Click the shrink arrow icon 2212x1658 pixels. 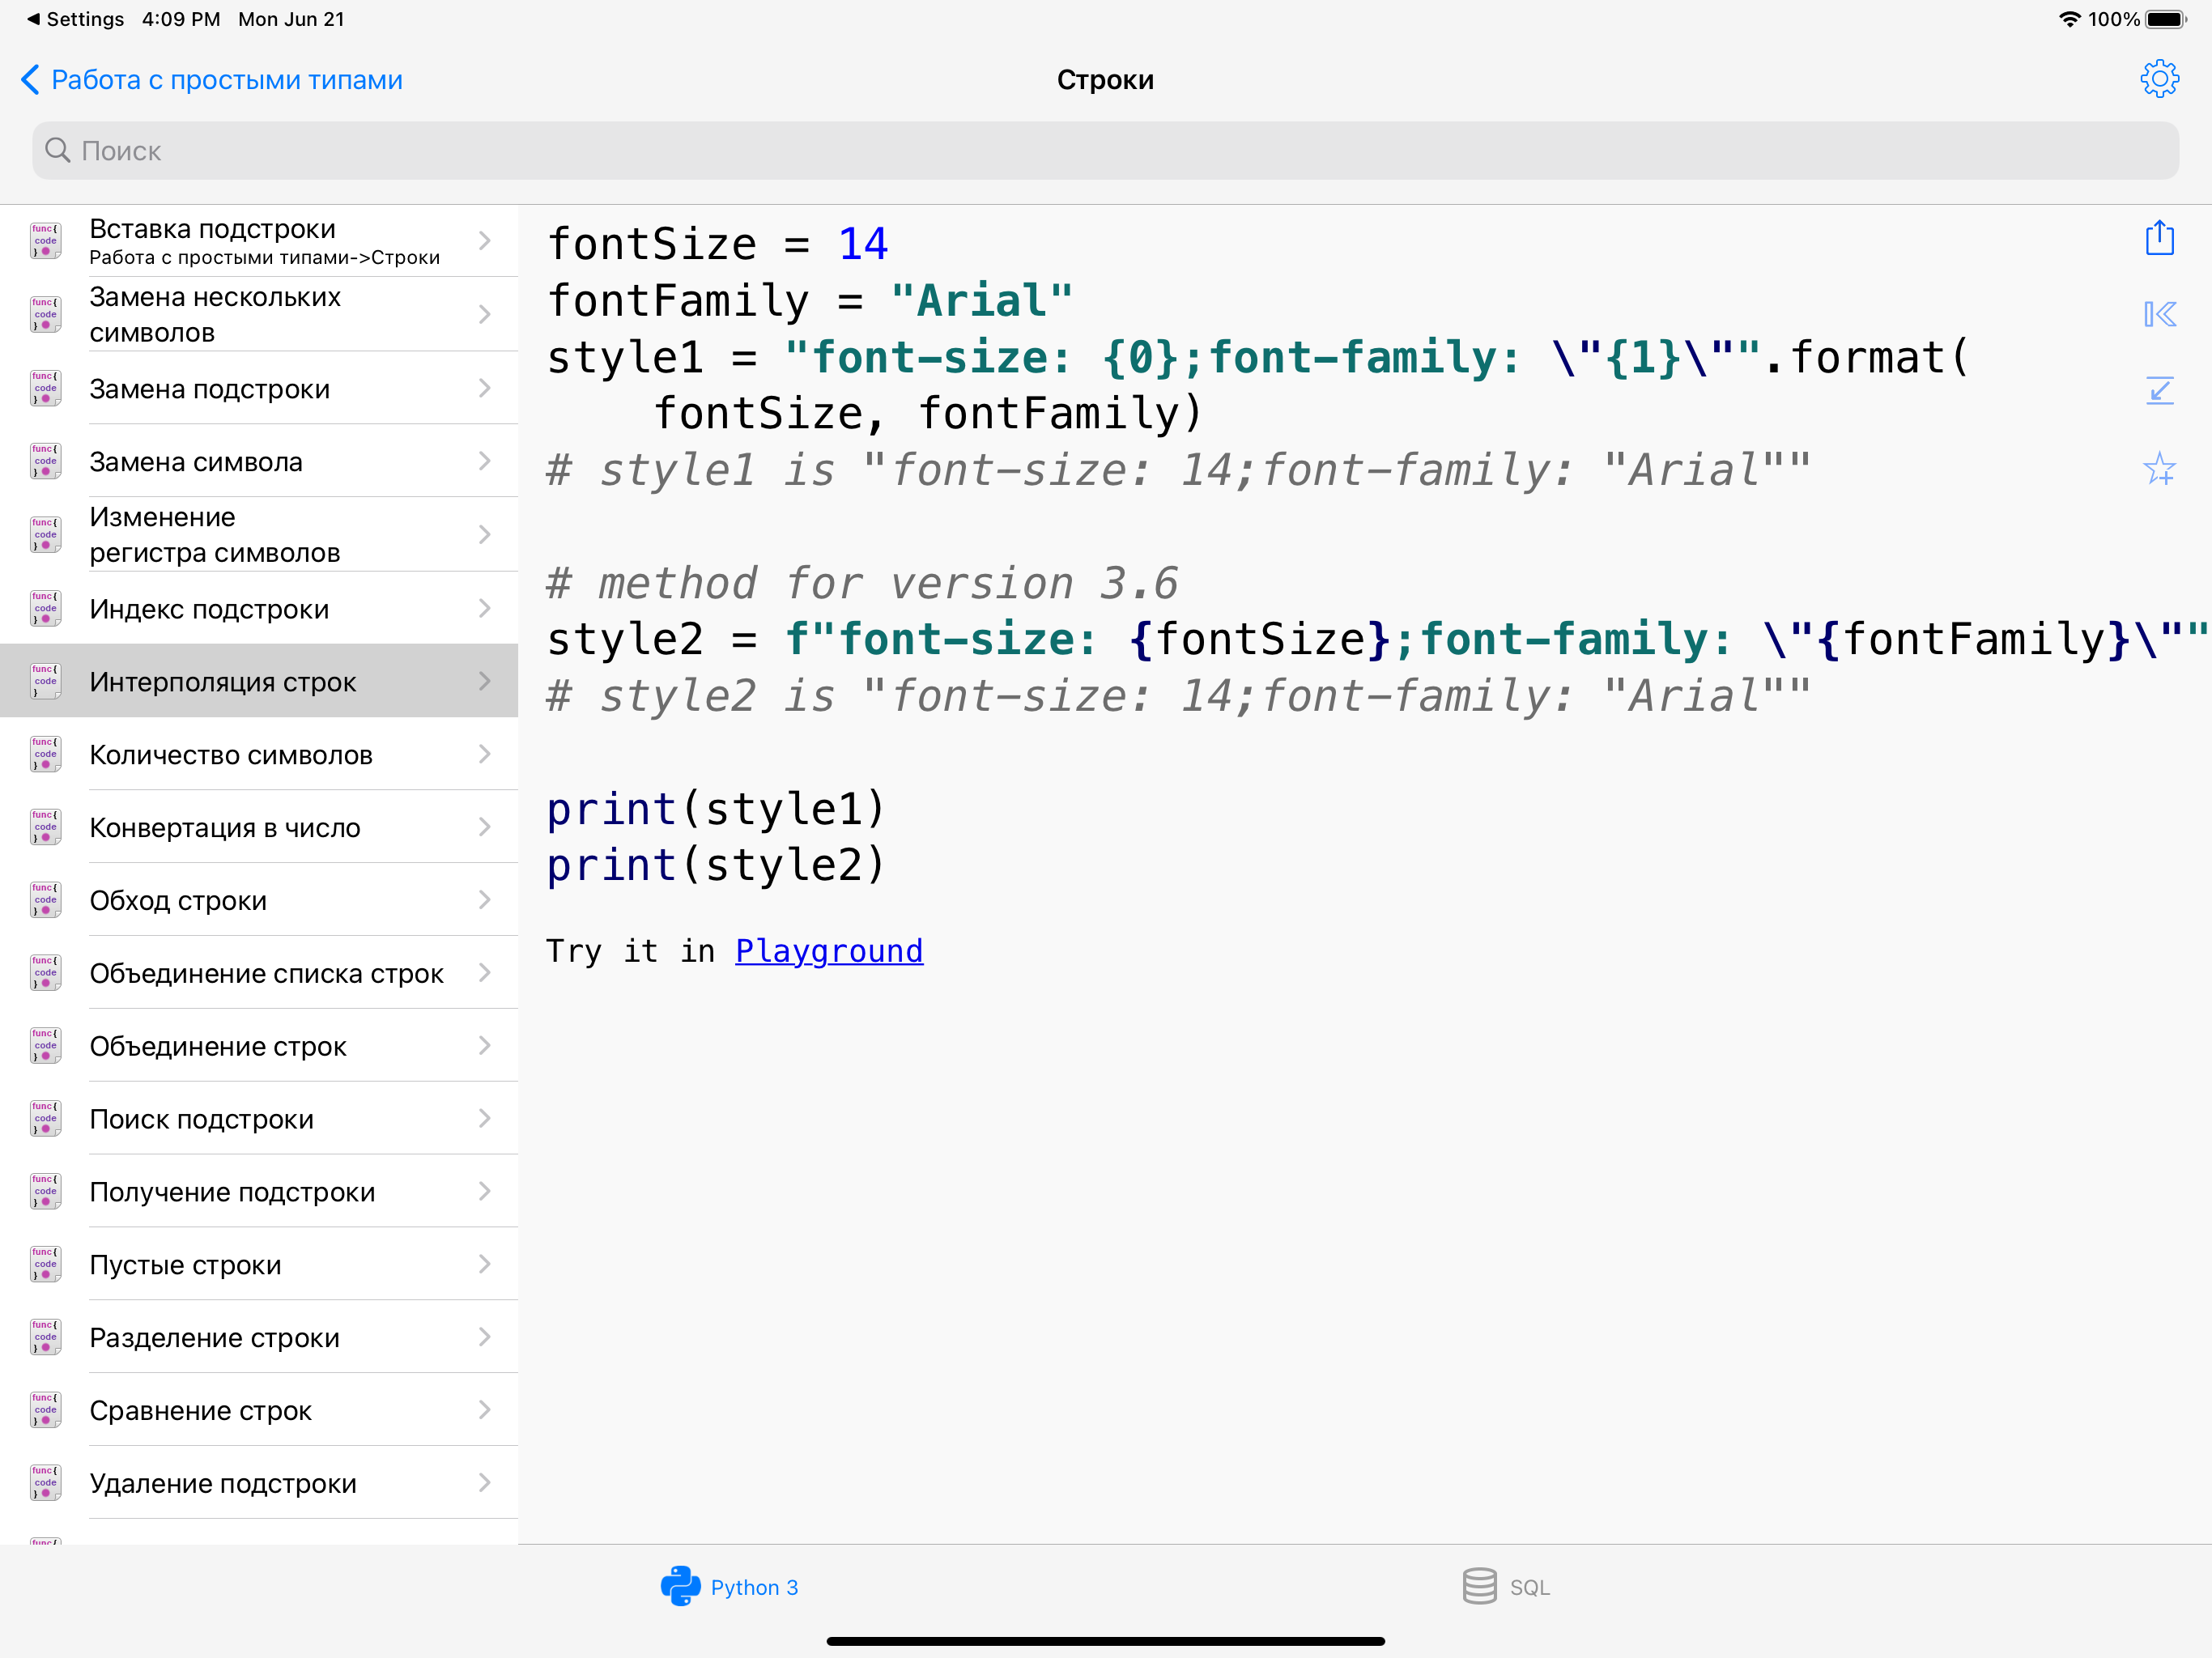point(2159,390)
